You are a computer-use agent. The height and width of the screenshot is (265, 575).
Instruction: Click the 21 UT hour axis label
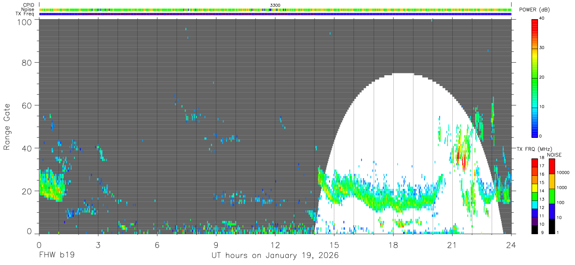click(x=452, y=244)
